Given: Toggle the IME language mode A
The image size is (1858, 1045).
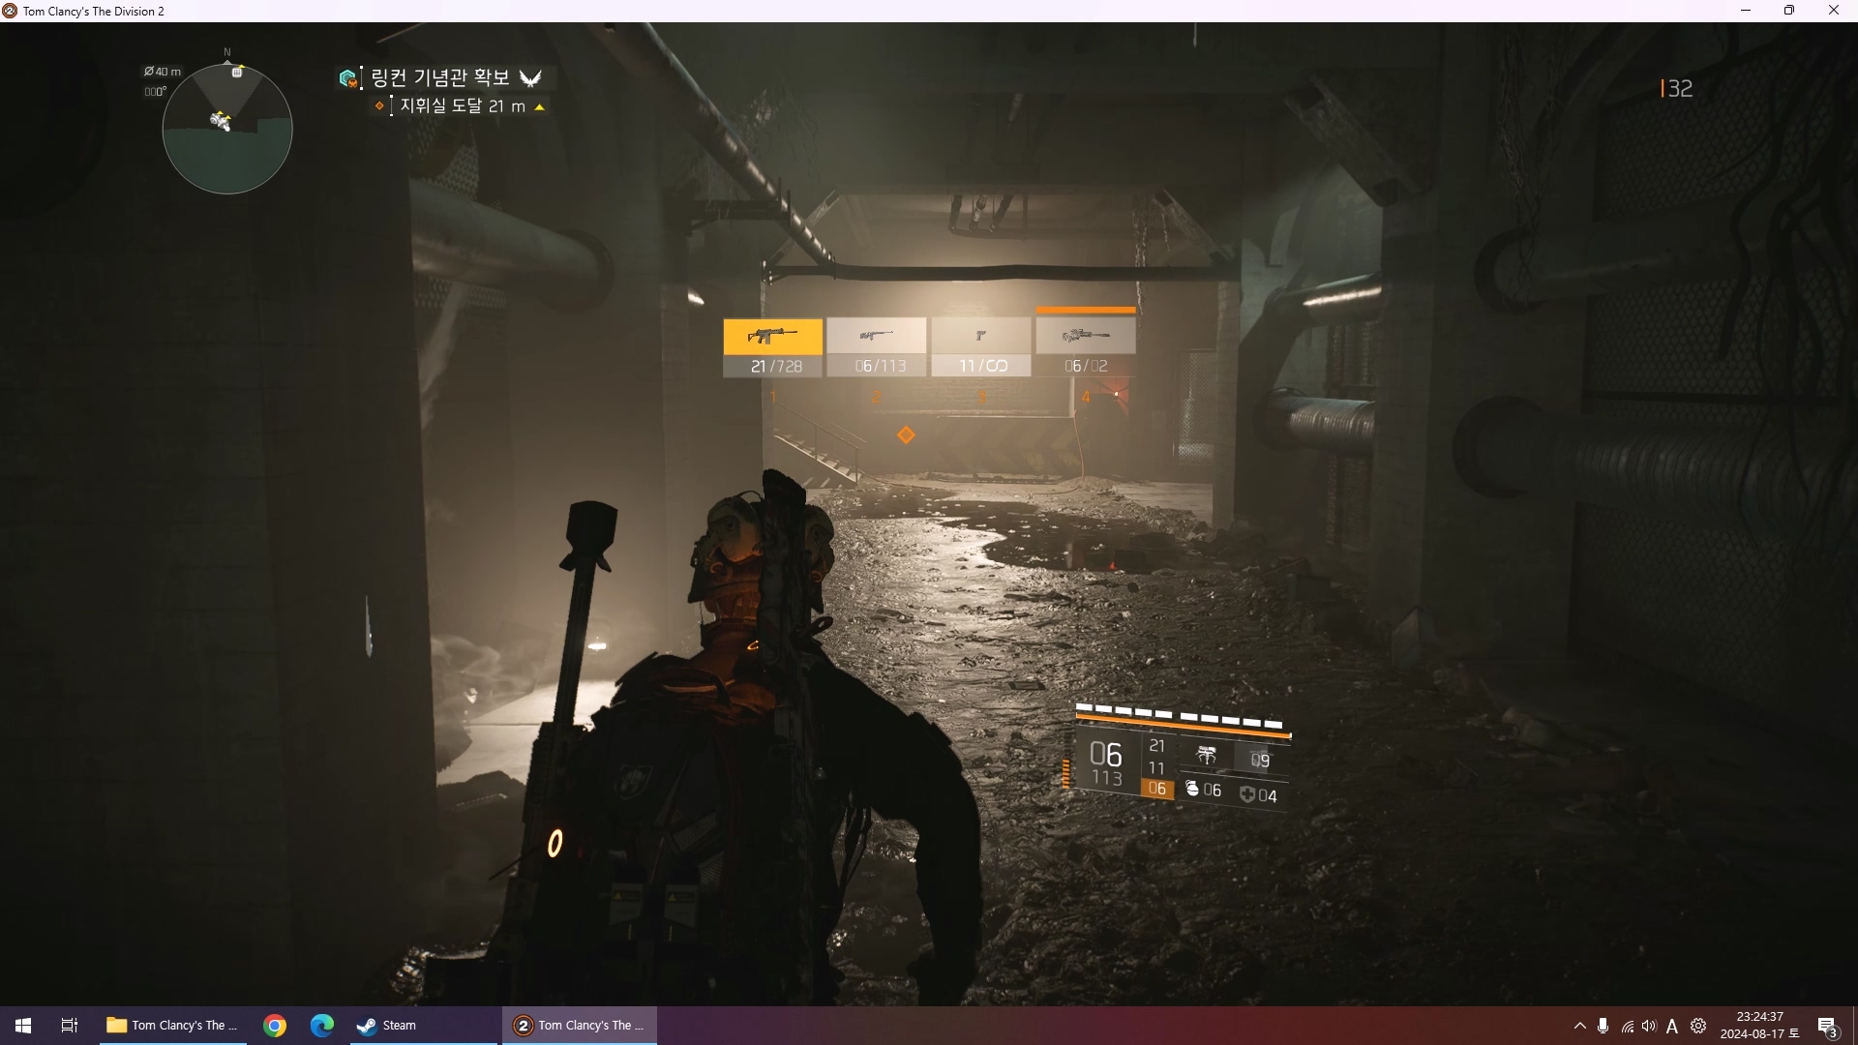Looking at the screenshot, I should coord(1672,1026).
